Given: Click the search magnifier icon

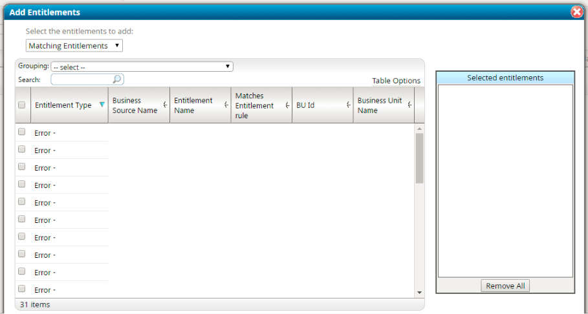Looking at the screenshot, I should pos(117,79).
